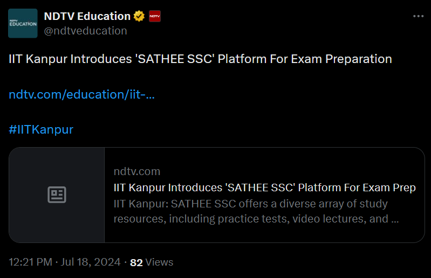Click the 'SATHEE SSC' words in tweet text
431x278 pixels.
(x=177, y=59)
